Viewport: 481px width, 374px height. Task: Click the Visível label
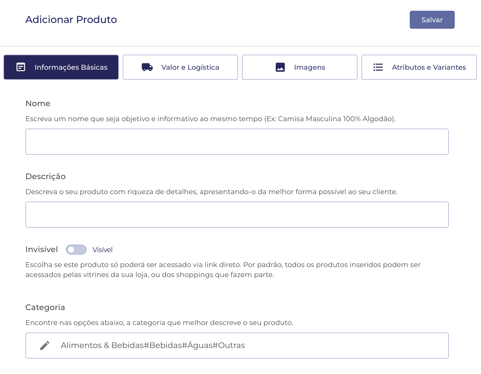click(x=102, y=250)
